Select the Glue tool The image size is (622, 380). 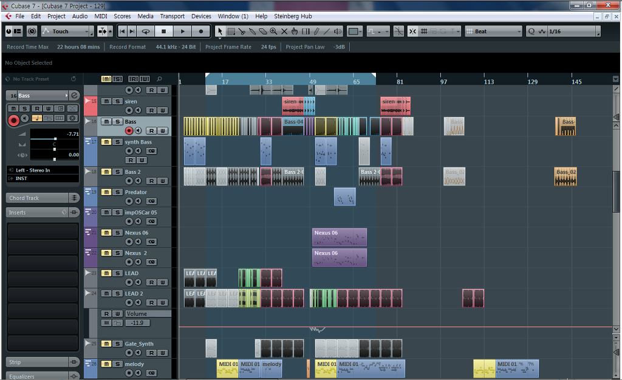tap(252, 32)
